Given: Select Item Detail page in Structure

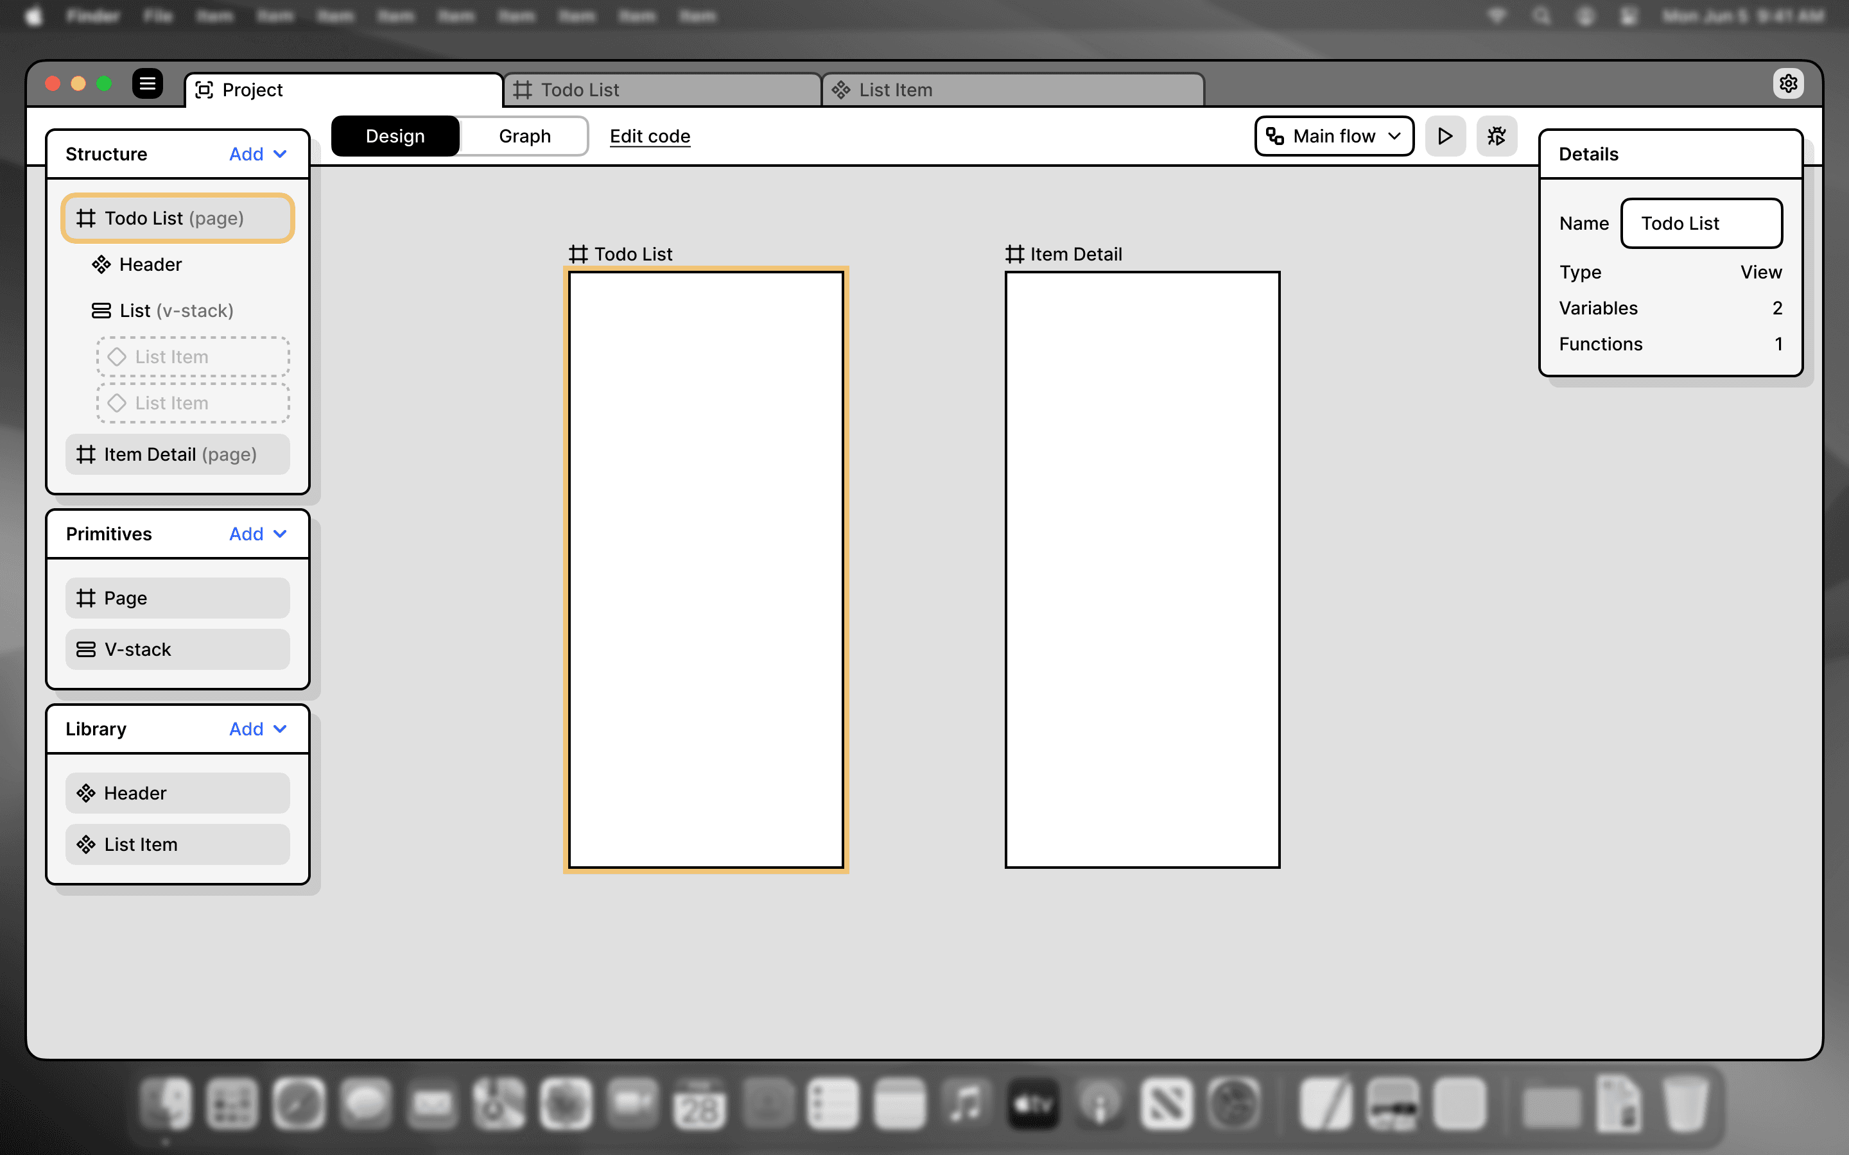Looking at the screenshot, I should click(x=177, y=454).
